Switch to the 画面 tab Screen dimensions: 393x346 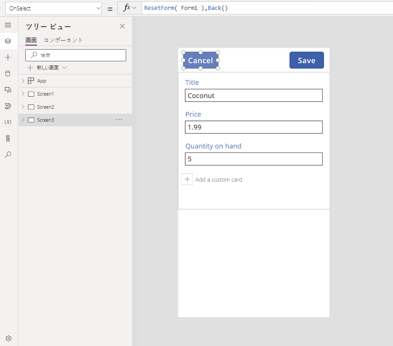click(x=31, y=40)
